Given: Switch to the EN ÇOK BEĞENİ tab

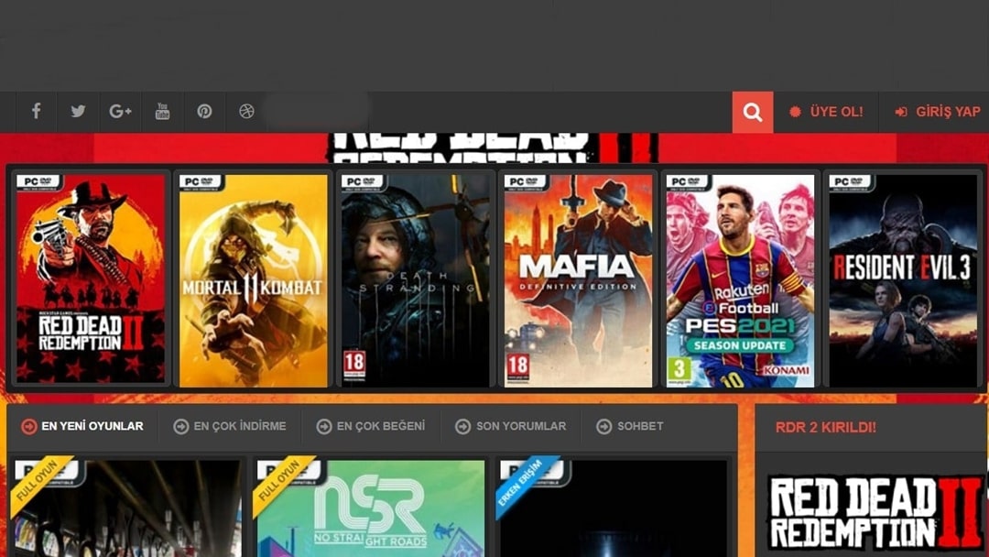Looking at the screenshot, I should click(371, 426).
